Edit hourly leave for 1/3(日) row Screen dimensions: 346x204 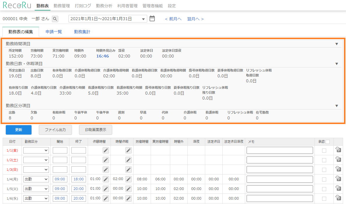(x=129, y=170)
